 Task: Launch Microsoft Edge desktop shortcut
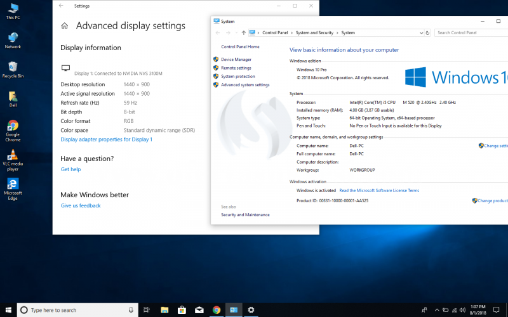click(13, 189)
